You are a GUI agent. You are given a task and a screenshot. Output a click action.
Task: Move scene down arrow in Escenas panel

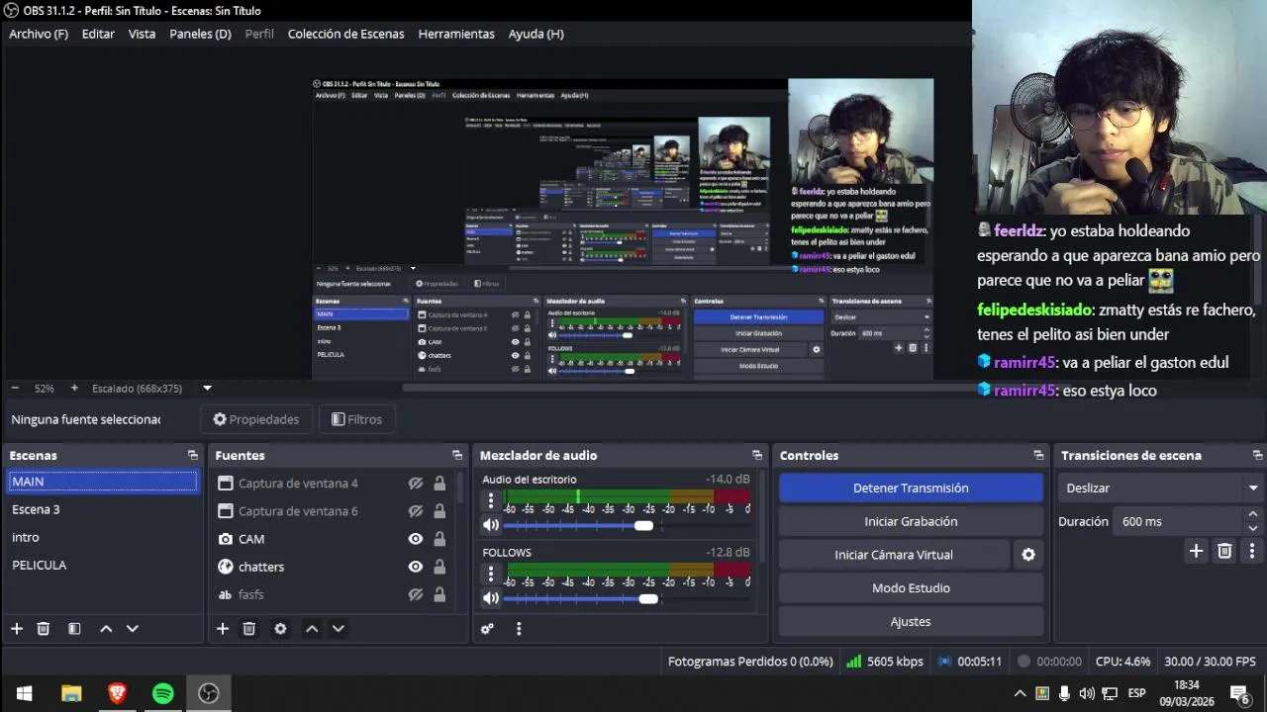coord(133,629)
